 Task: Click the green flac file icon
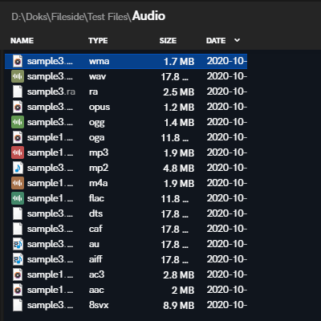(18, 198)
